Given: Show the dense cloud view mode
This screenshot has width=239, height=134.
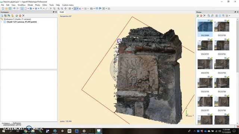Looking at the screenshot, I should (75, 9).
